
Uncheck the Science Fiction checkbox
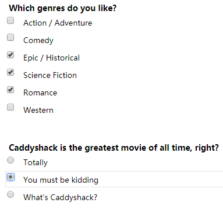(x=10, y=72)
